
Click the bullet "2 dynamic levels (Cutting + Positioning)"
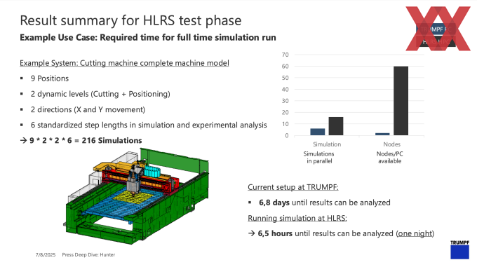click(x=100, y=94)
